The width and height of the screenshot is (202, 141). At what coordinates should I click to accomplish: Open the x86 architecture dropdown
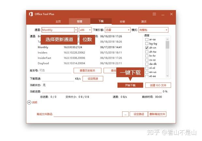pyautogui.click(x=85, y=30)
